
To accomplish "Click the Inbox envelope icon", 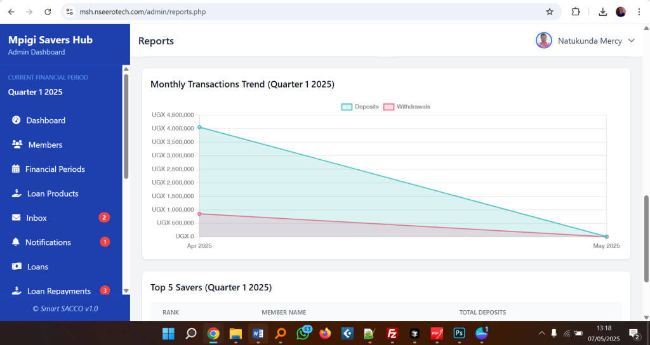I will (16, 218).
